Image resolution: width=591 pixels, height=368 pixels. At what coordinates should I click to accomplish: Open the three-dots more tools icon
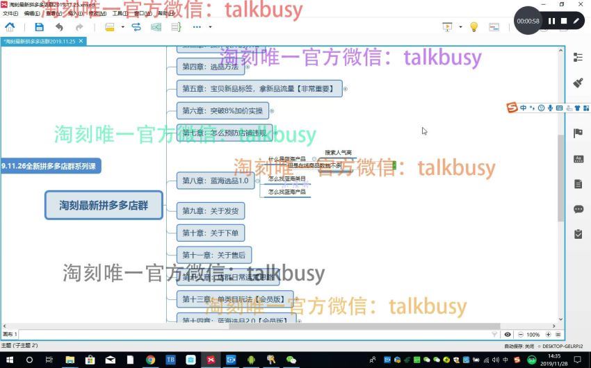click(x=197, y=27)
